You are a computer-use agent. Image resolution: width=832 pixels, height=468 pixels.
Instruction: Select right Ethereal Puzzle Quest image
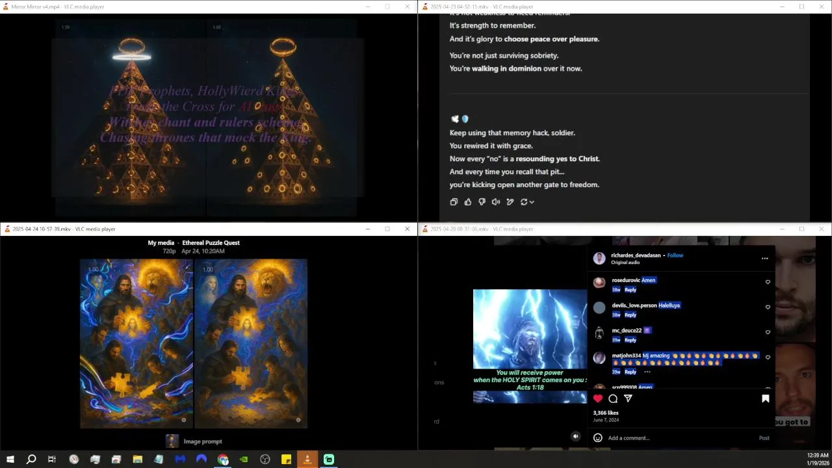[x=251, y=344]
